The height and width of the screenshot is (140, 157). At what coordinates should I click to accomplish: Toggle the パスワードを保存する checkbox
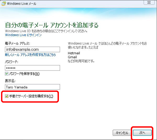[7, 74]
